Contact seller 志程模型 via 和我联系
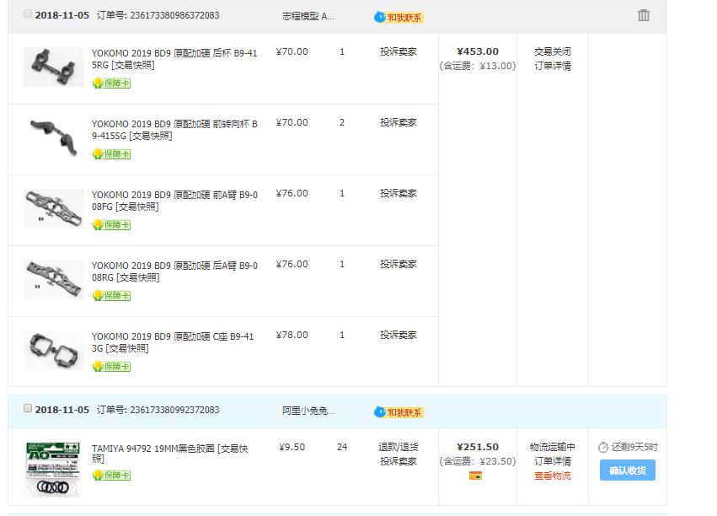 (x=399, y=18)
